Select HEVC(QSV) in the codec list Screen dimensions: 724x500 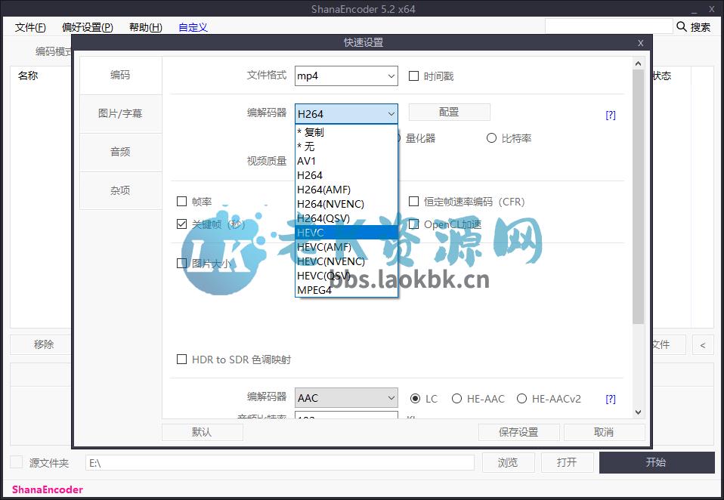click(346, 276)
